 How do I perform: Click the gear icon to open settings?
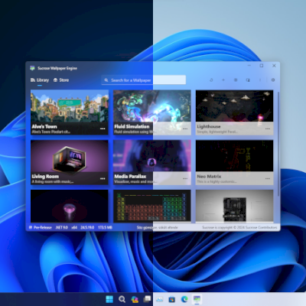273,80
